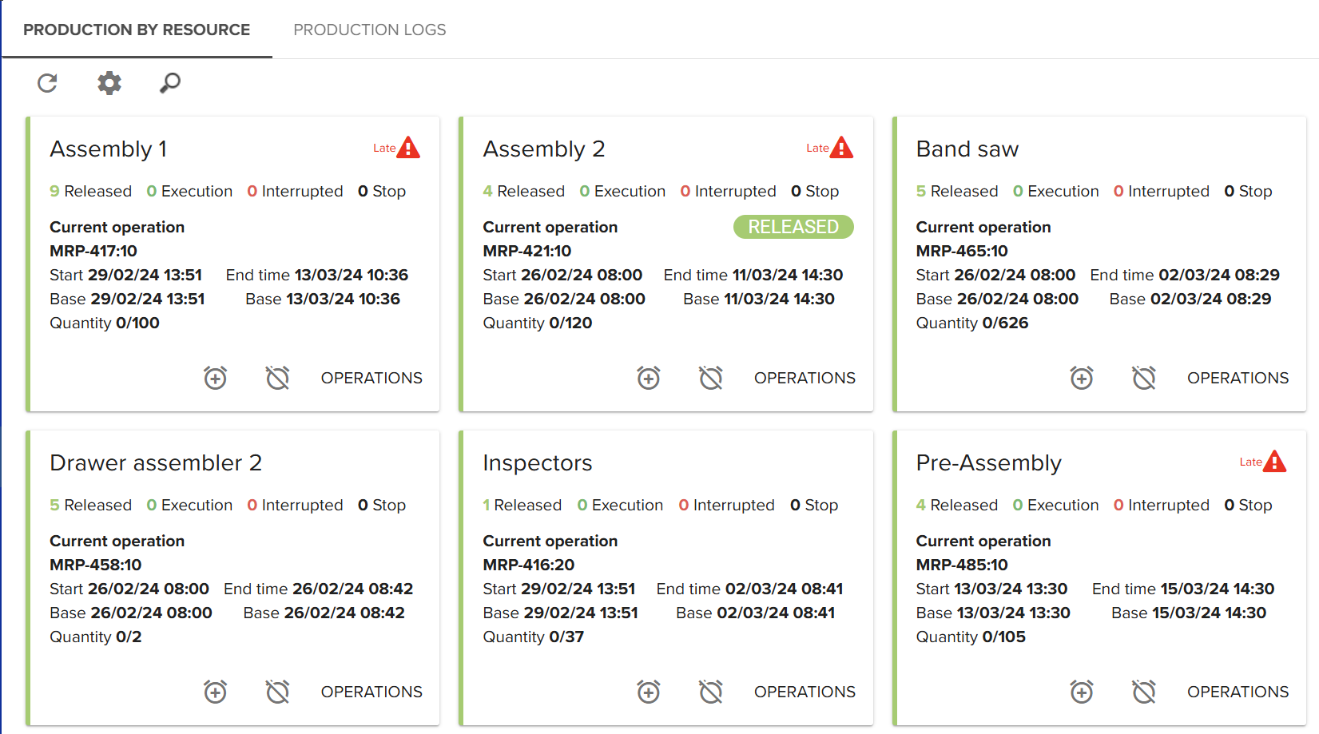Open OPERATIONS for Assembly 1
Viewport: 1319px width, 734px height.
371,378
